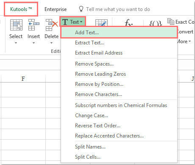Expand the Select dropdown arrow
The image size is (195, 165).
pos(16,43)
